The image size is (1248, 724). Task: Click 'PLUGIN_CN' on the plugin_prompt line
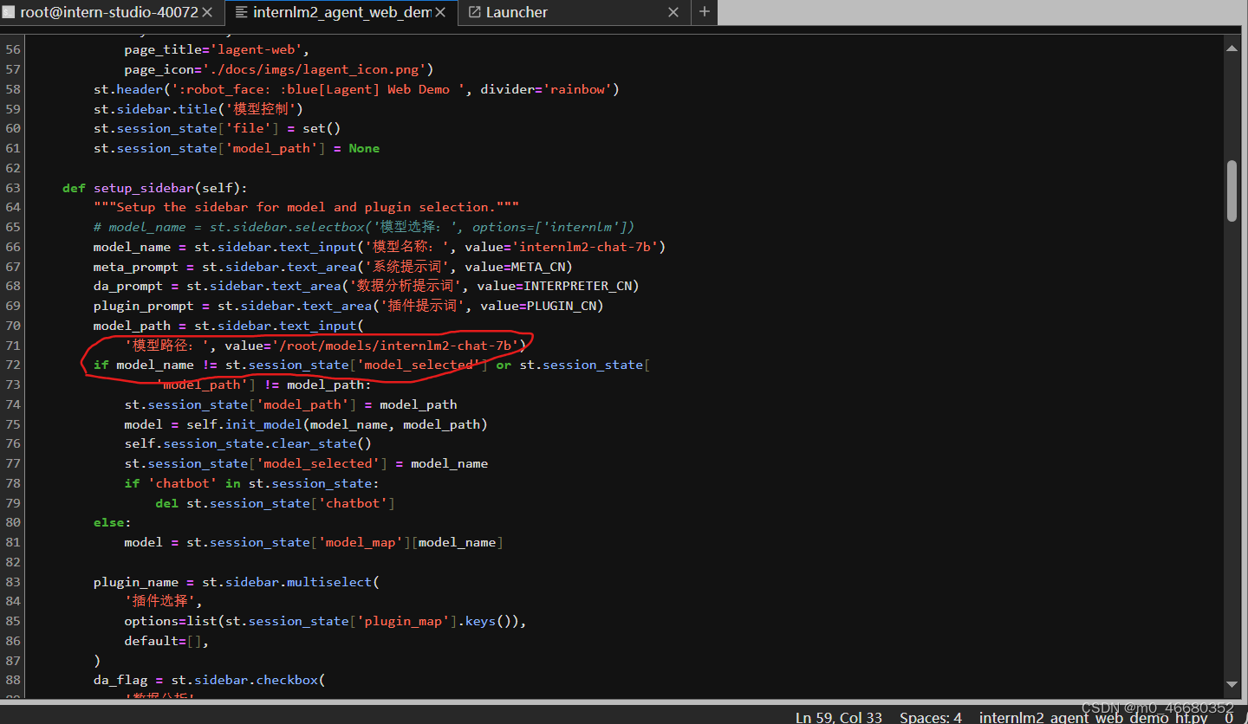[562, 306]
